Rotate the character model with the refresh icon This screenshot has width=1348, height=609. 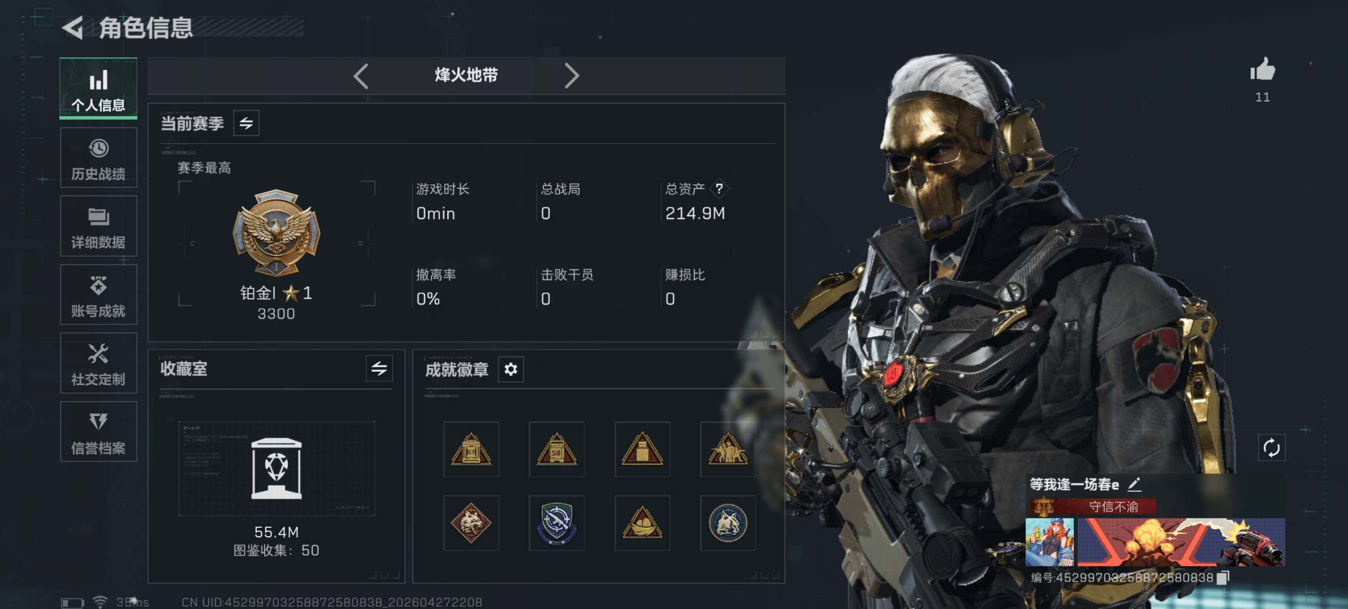(1271, 447)
